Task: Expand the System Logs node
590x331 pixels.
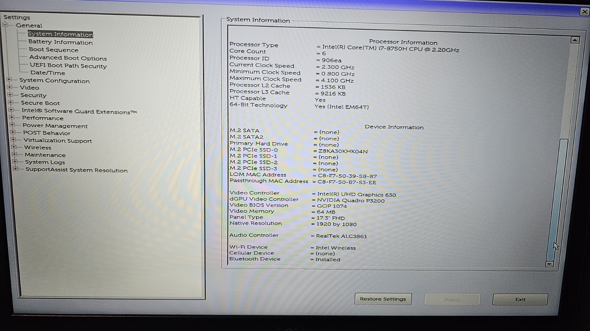Action: 15,161
